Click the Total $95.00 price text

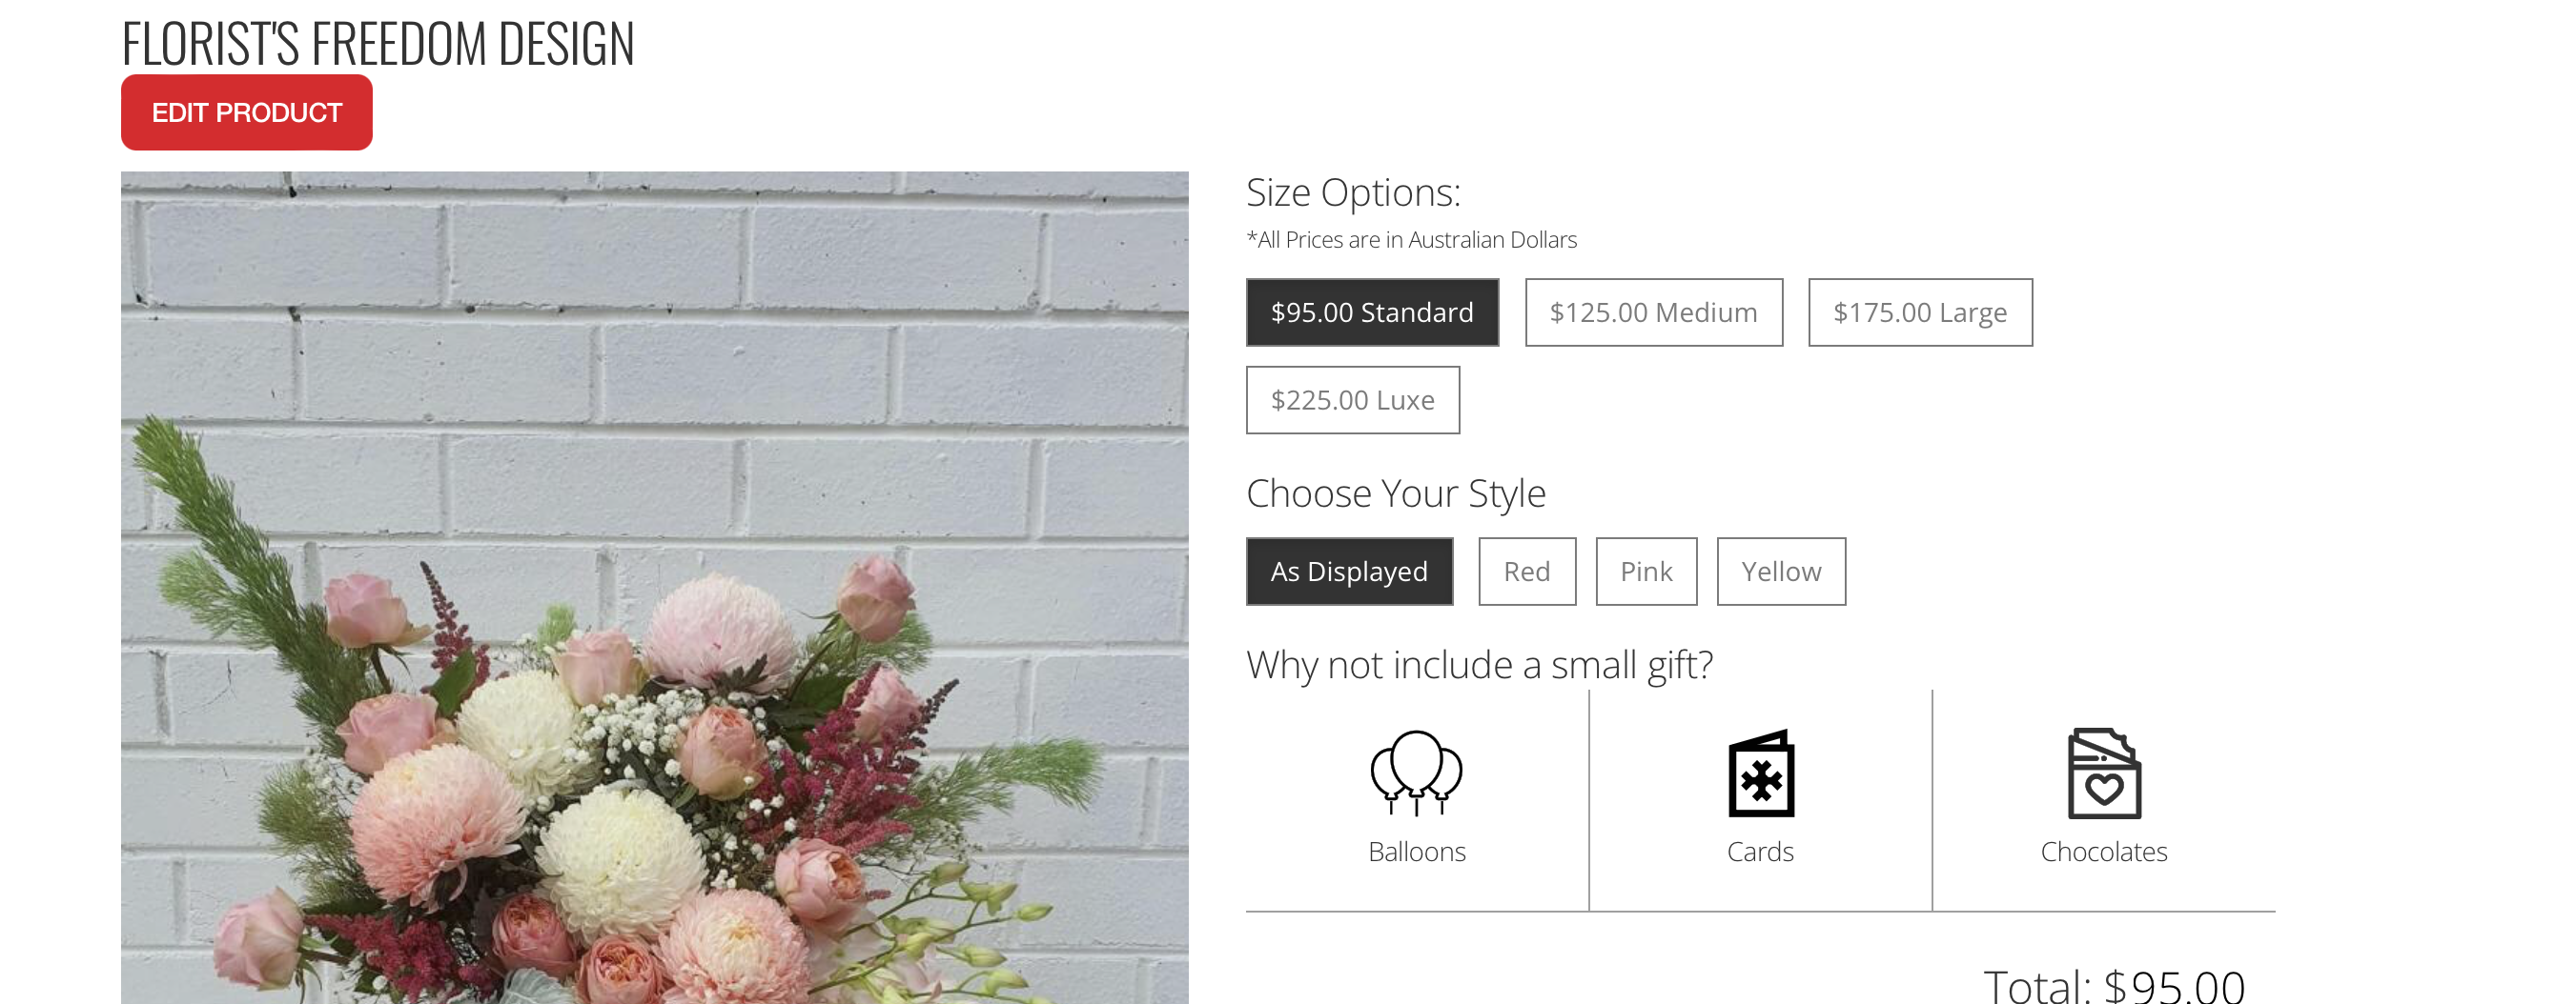pos(2114,985)
